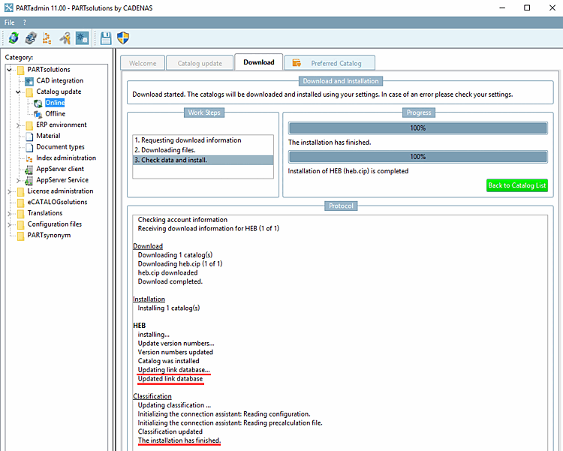The width and height of the screenshot is (563, 451).
Task: Click the PARTsolutions folder icon
Action: coord(21,70)
